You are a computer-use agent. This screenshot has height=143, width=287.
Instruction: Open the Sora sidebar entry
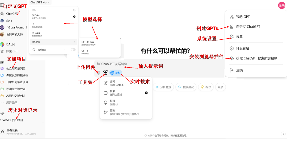(x=9, y=21)
